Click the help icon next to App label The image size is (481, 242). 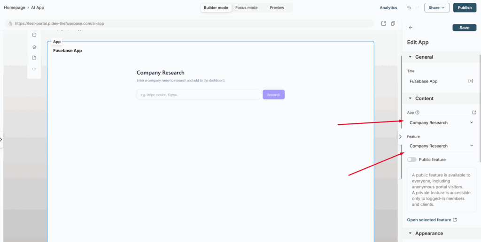click(x=418, y=113)
